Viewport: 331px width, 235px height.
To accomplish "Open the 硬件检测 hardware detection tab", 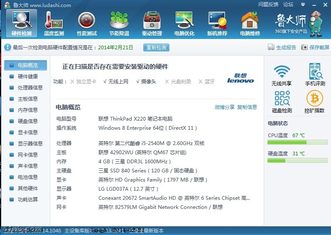I will coord(22,23).
